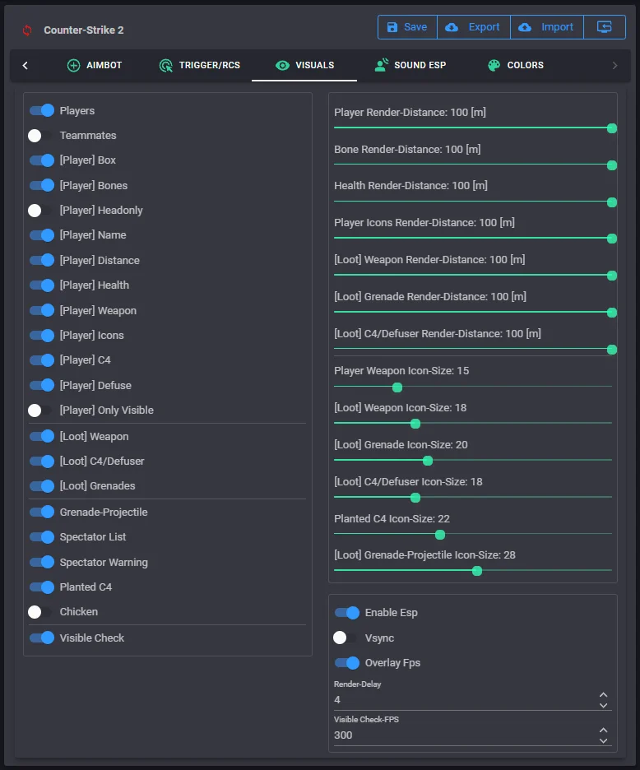Increase Visible Check-FPS with the up arrow
This screenshot has width=640, height=770.
(x=604, y=731)
